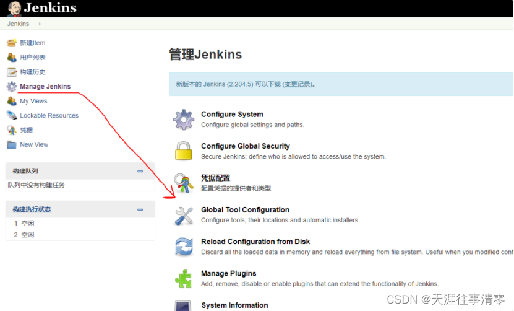Open 凭据配置 settings
The image size is (514, 311).
[x=216, y=178]
